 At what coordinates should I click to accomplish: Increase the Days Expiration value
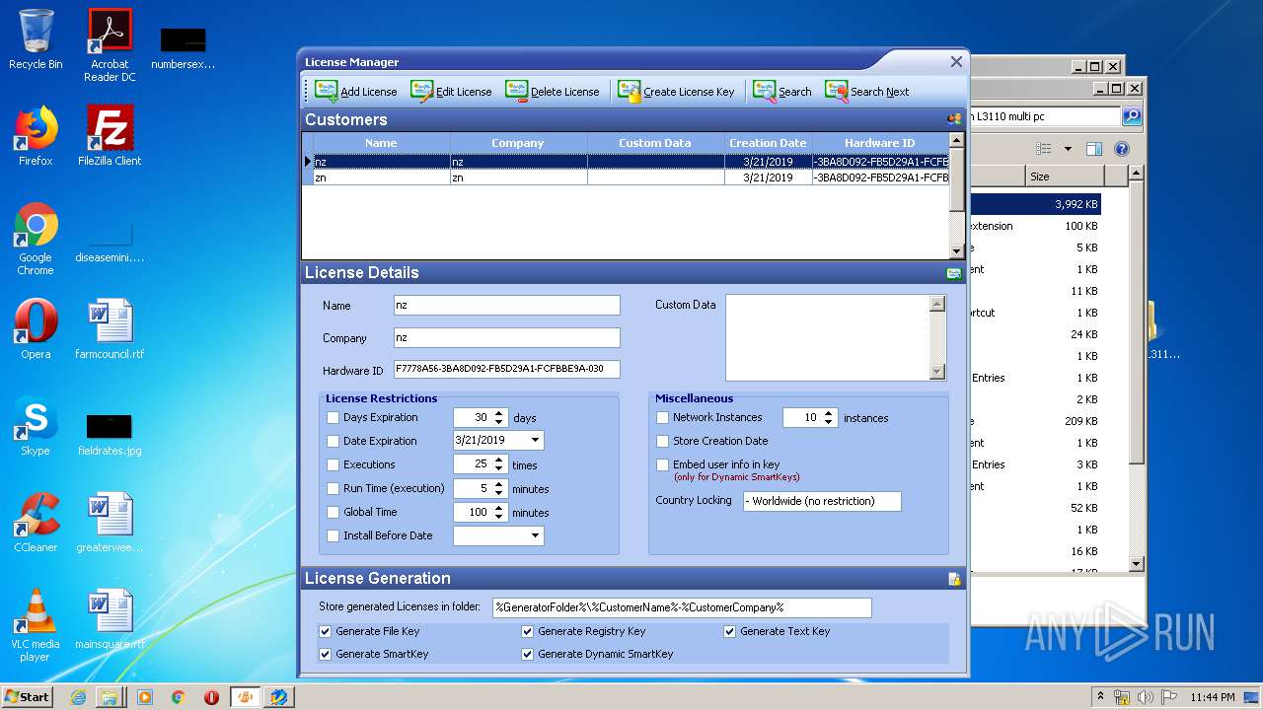point(499,413)
